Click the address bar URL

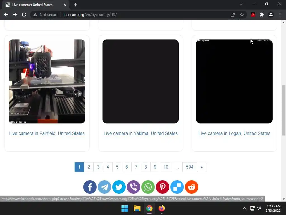click(90, 15)
